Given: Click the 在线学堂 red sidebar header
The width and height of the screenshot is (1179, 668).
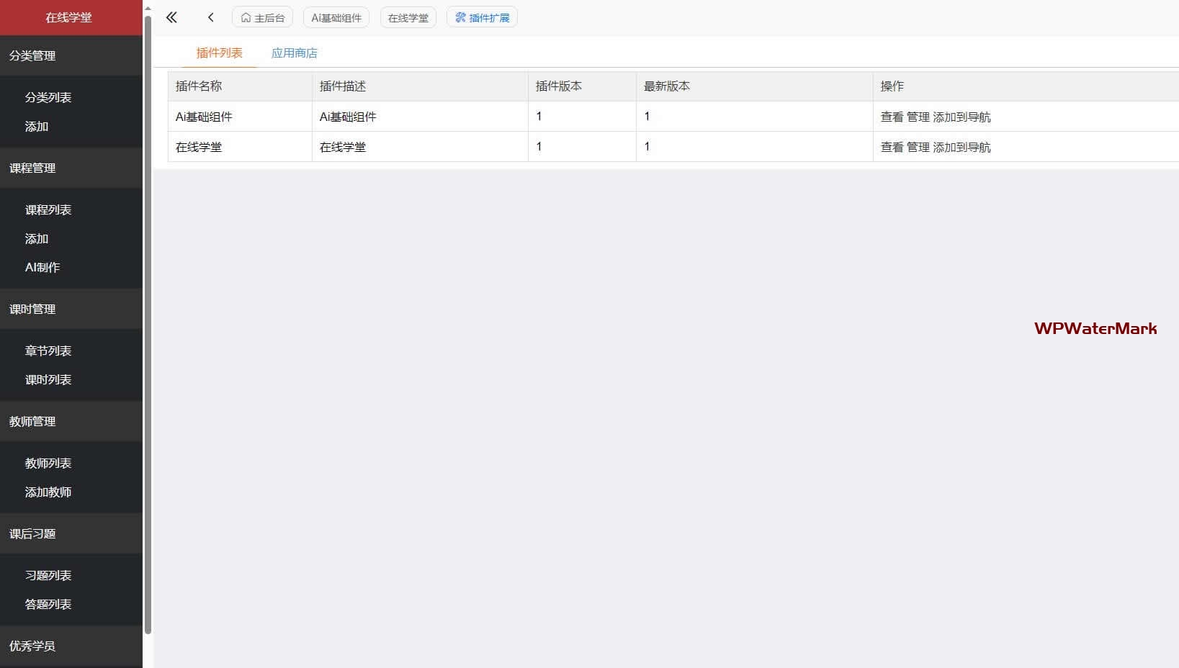Looking at the screenshot, I should pyautogui.click(x=69, y=17).
